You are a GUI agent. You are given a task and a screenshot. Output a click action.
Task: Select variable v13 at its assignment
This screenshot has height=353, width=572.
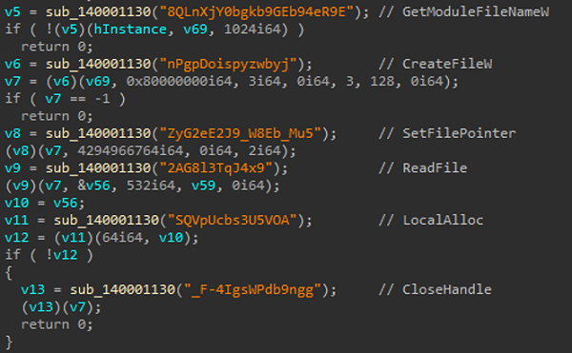point(32,289)
